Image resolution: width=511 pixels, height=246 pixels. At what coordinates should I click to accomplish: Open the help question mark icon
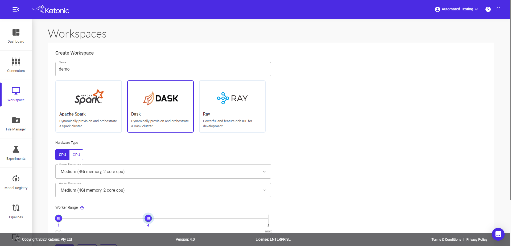(488, 9)
